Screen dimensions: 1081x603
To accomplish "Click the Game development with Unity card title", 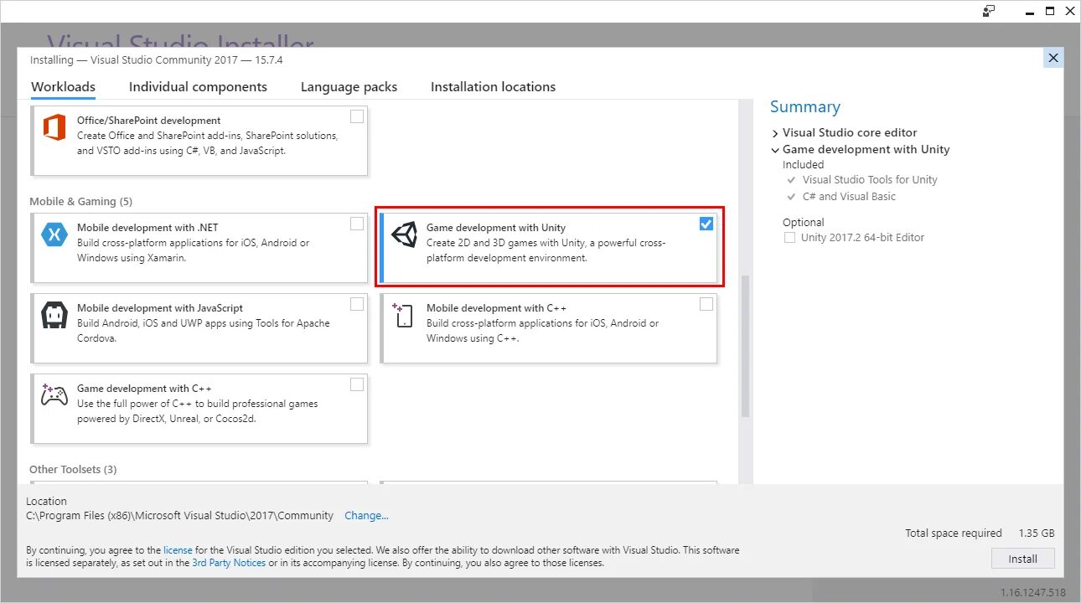I will (x=496, y=228).
